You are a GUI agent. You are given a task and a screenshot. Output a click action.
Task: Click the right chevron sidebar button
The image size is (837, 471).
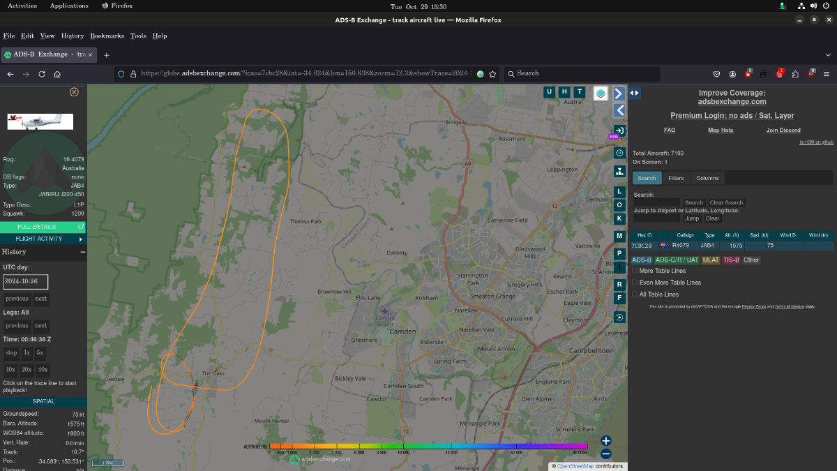[619, 94]
